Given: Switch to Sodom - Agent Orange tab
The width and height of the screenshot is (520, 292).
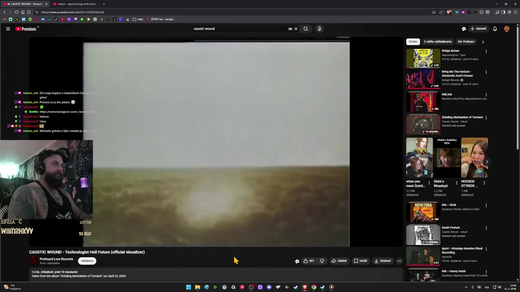Looking at the screenshot, I should 76,4.
